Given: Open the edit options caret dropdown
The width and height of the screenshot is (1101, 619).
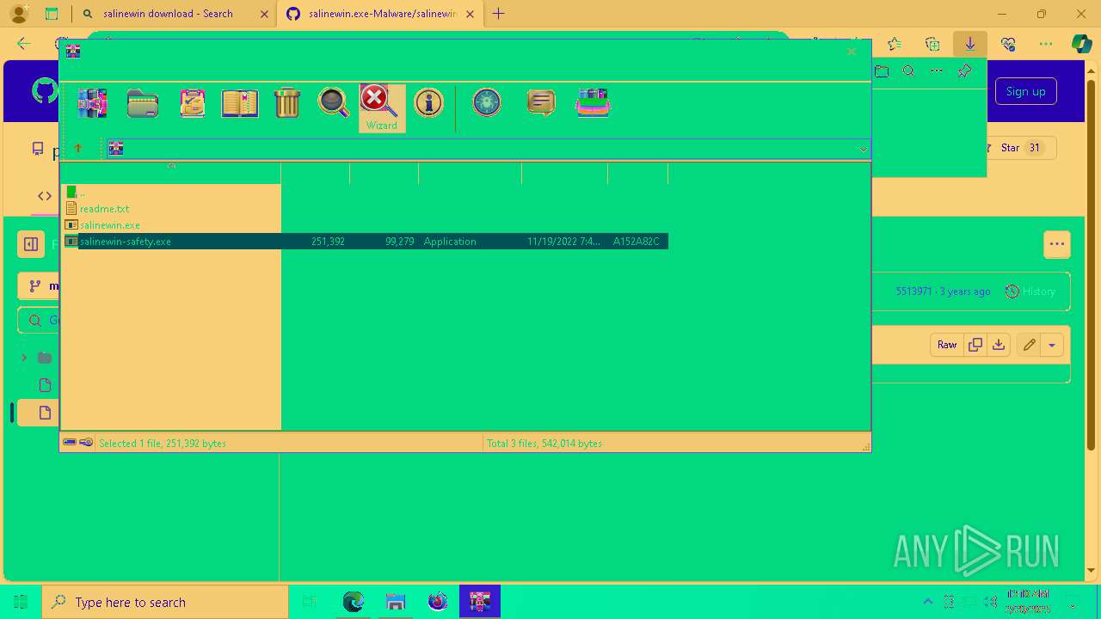Looking at the screenshot, I should (1052, 345).
